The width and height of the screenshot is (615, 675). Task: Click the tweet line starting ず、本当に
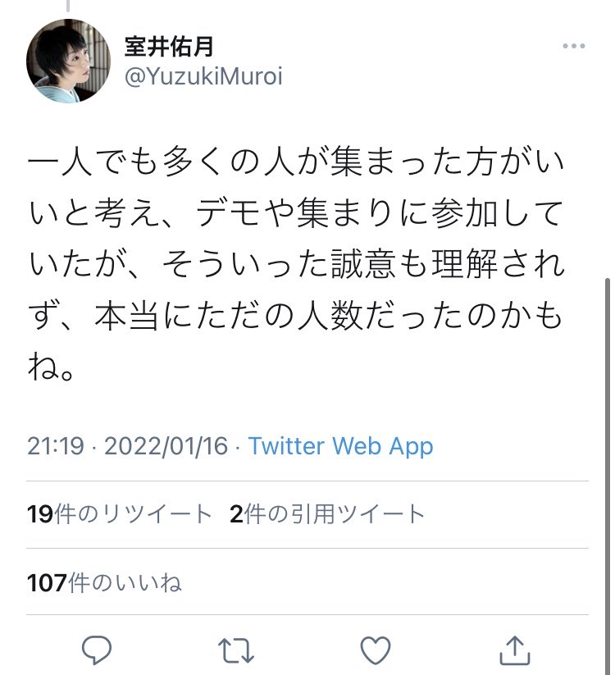tap(295, 316)
